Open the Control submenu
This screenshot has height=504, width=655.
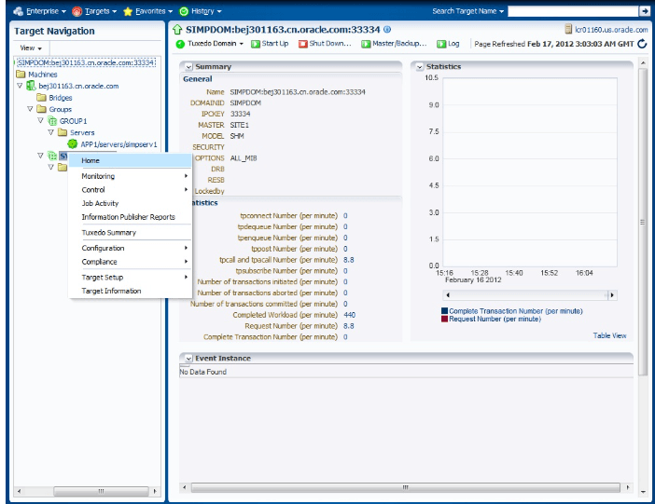[x=130, y=190]
